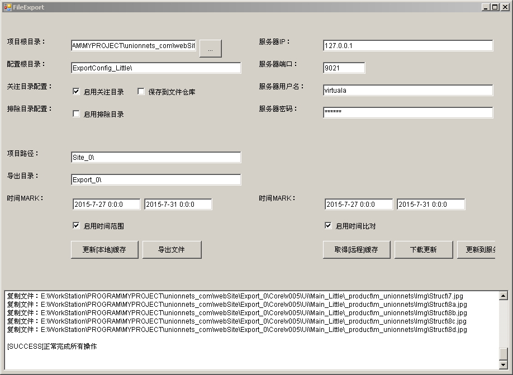
Task: Enable the 启用排除目录 checkbox
Action: coord(77,114)
